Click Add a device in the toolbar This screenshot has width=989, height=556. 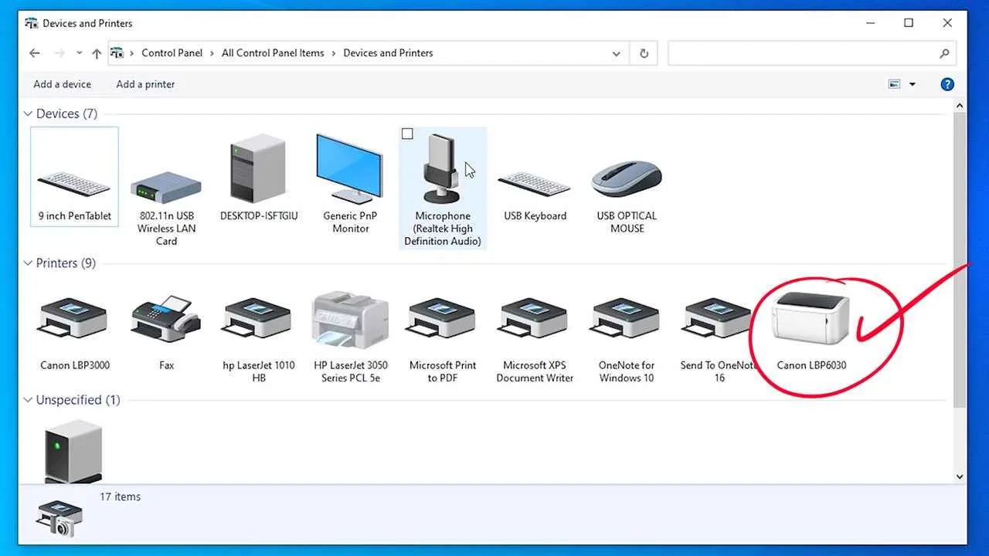62,84
